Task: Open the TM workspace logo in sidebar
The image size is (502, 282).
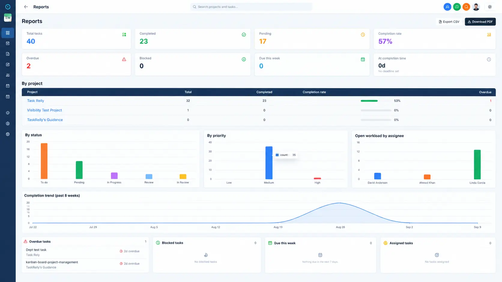Action: pos(8,18)
